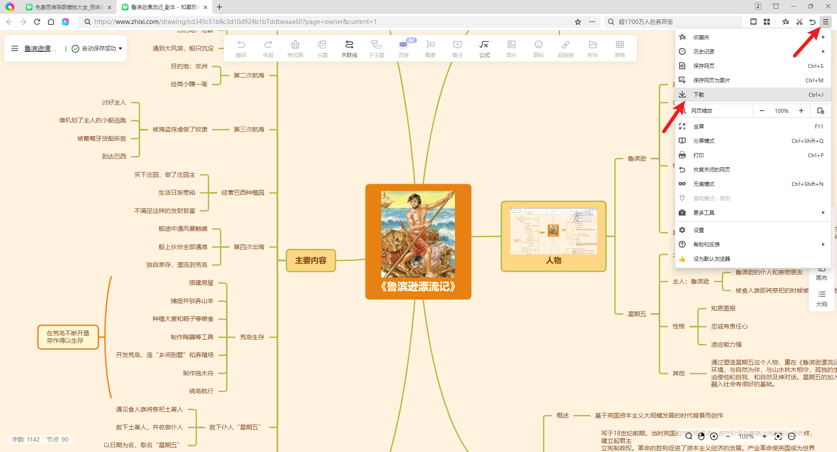837x452 pixels.
Task: Insert a table with the 表格 icon
Action: (620, 48)
